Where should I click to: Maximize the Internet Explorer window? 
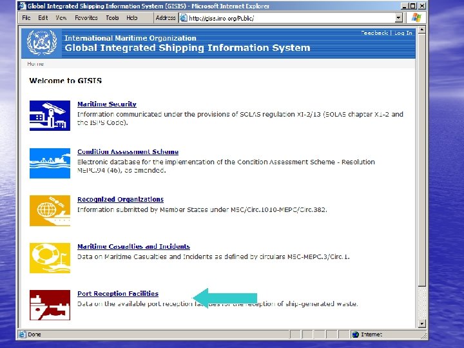pos(413,6)
